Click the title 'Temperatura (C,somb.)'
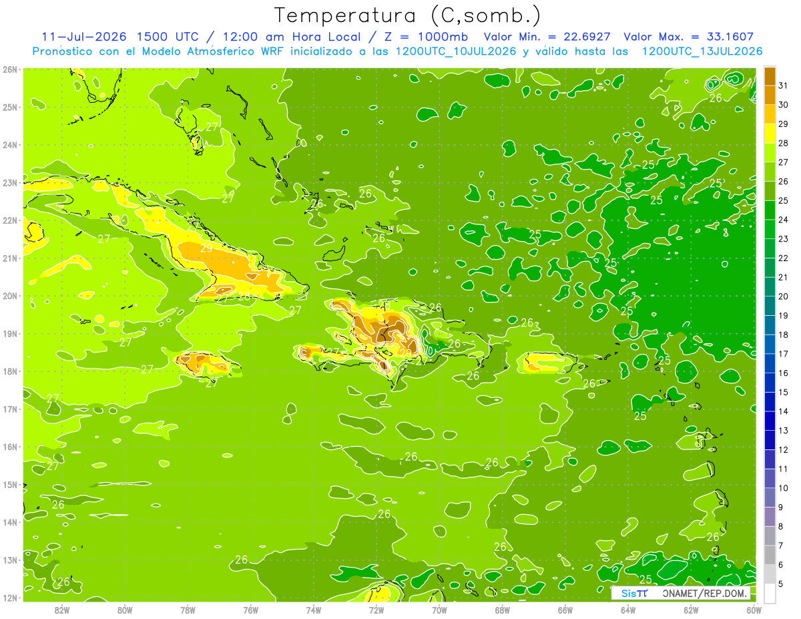The height and width of the screenshot is (619, 801). click(408, 16)
